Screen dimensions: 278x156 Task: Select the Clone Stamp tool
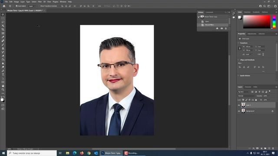3,48
